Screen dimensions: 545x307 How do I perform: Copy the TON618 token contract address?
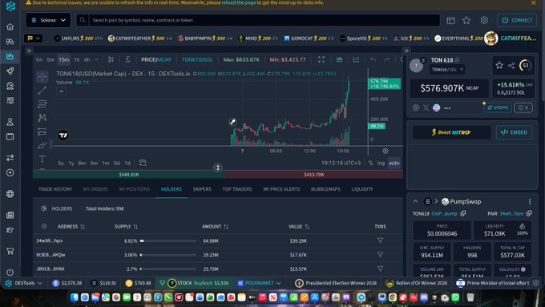[x=463, y=213]
